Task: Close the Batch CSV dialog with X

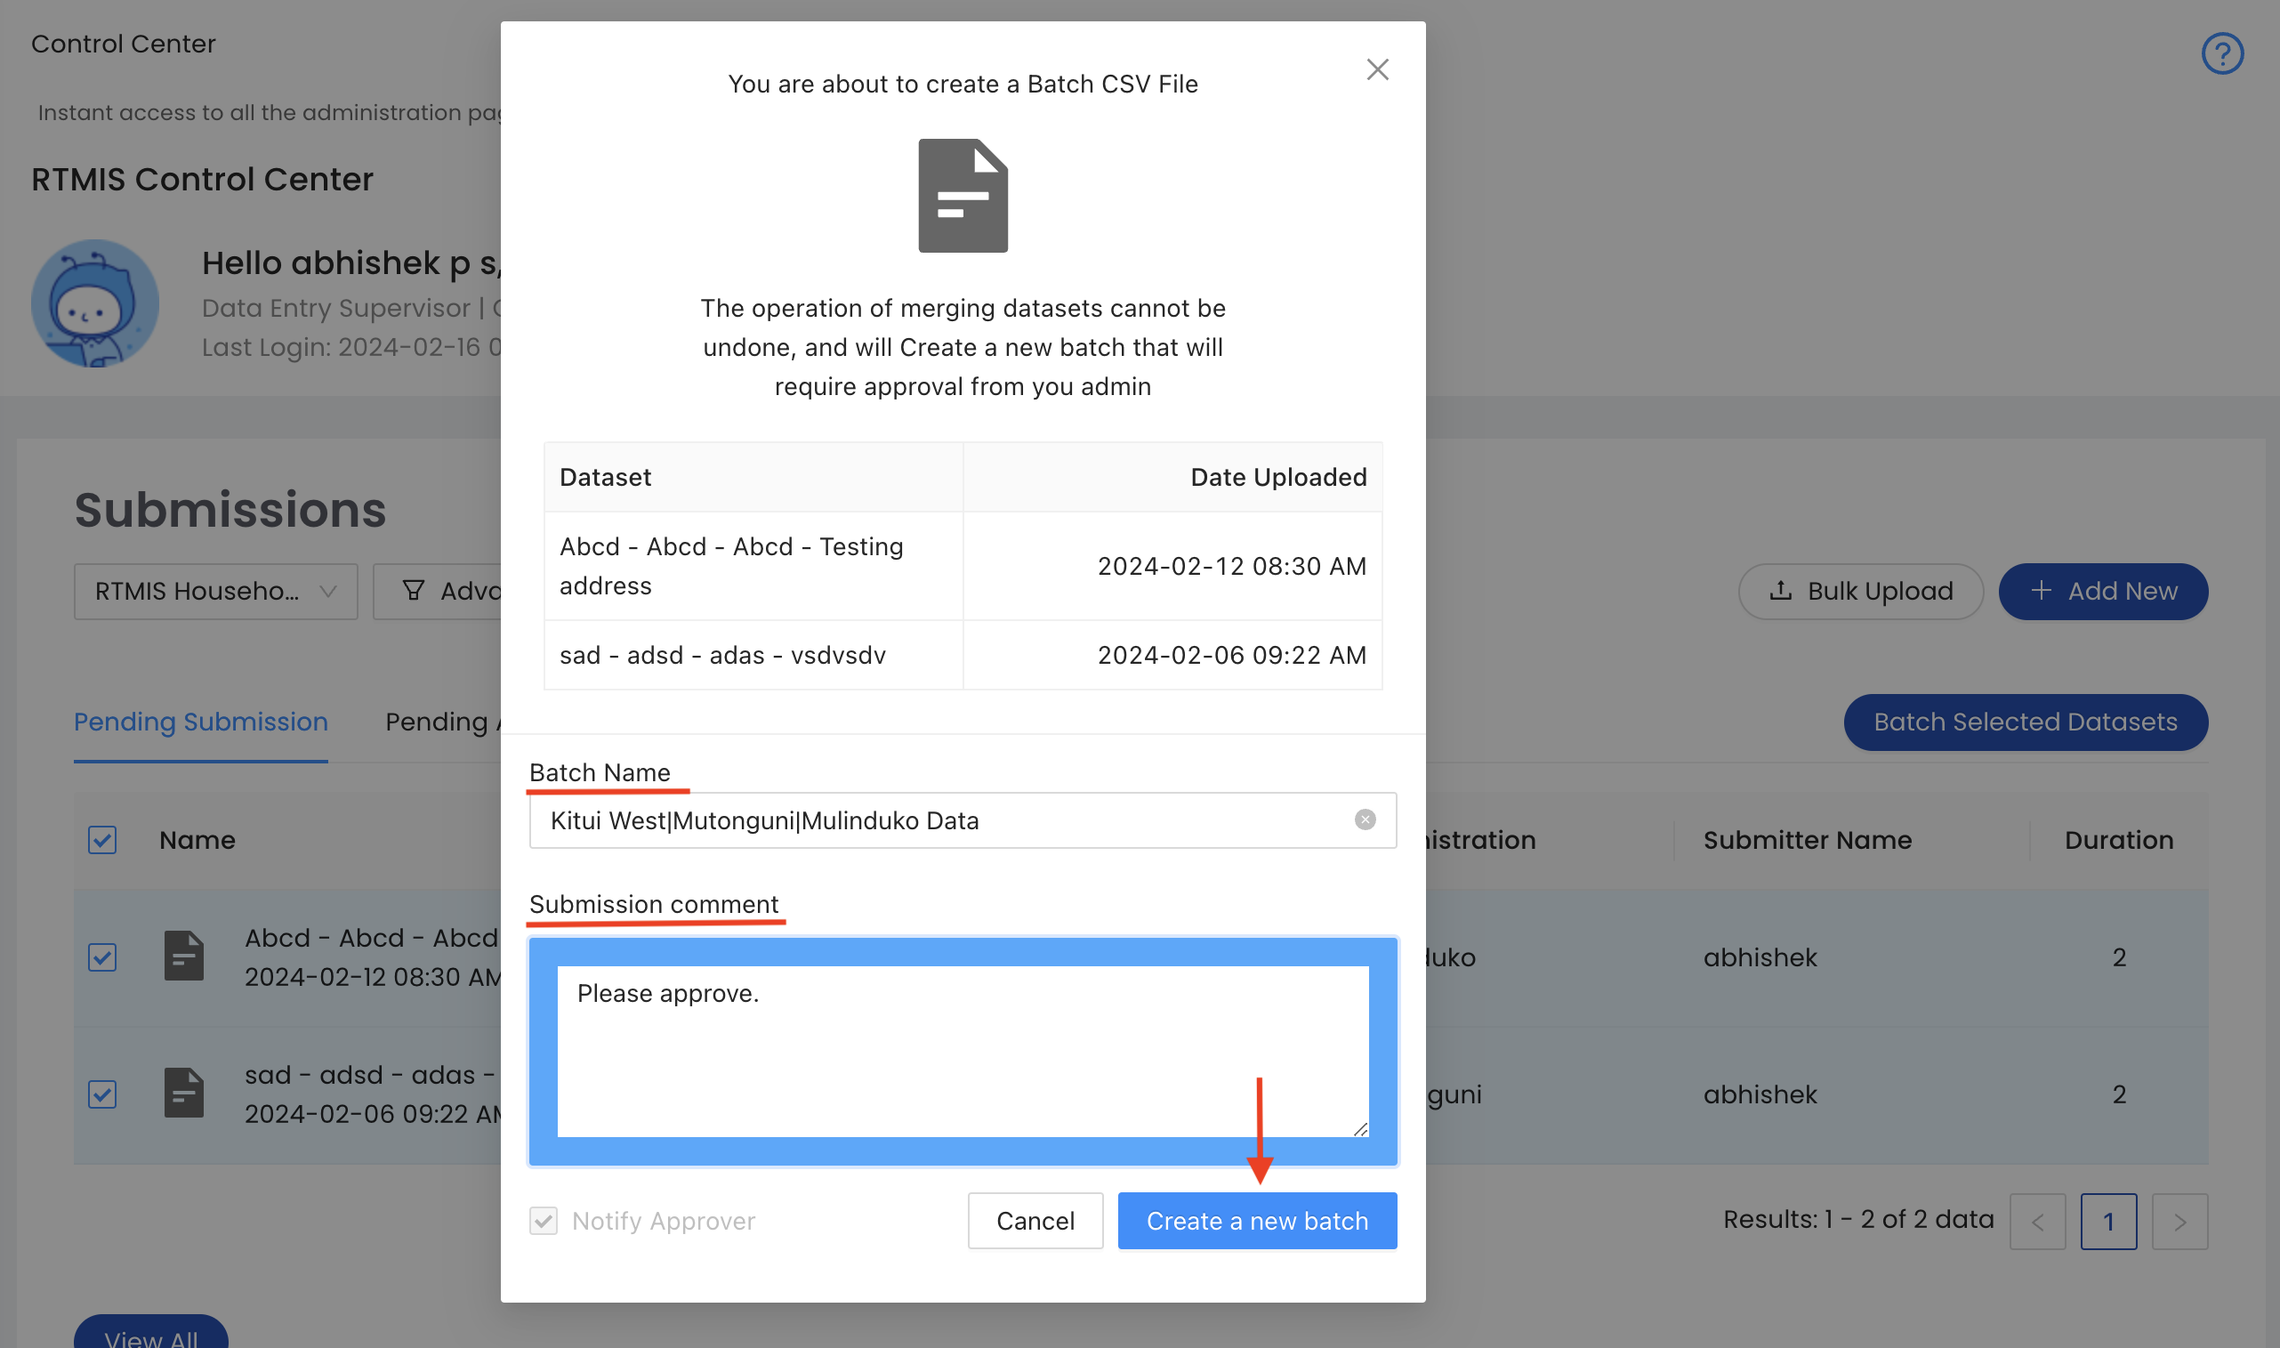Action: [x=1376, y=70]
